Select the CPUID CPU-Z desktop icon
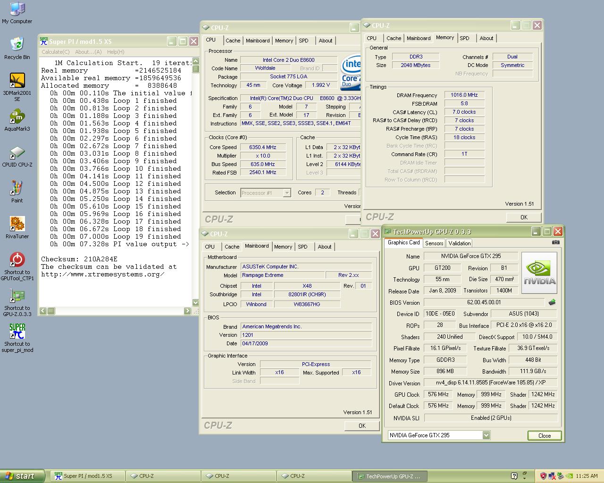 point(17,157)
